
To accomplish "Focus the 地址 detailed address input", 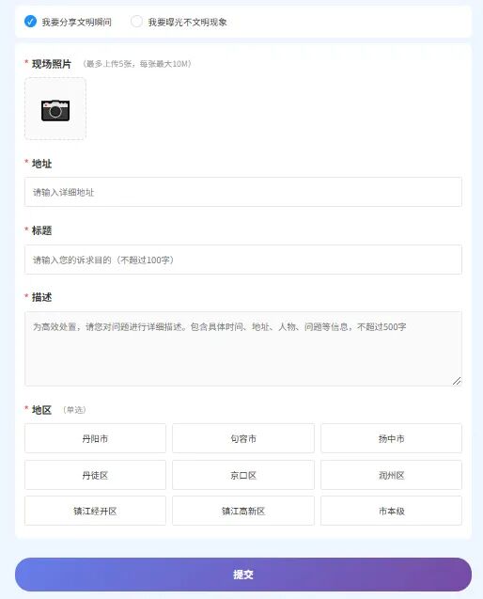I will [x=243, y=192].
